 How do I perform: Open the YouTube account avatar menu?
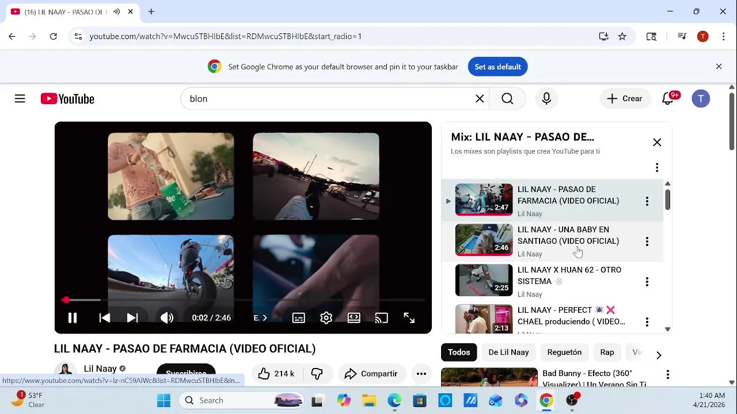701,99
